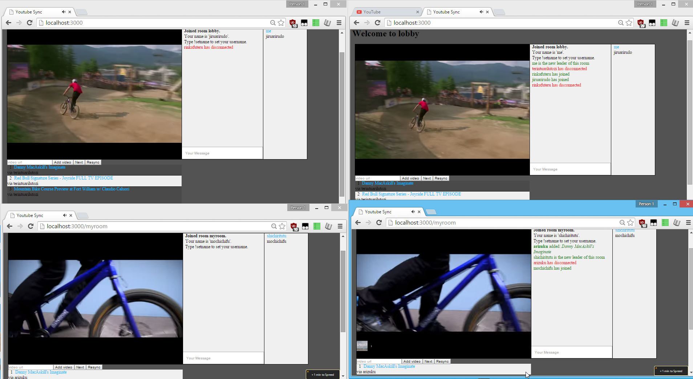Screen dimensions: 693x379
Task: Open new tab in jiruarirudo's lobby window
Action: pyautogui.click(x=81, y=12)
